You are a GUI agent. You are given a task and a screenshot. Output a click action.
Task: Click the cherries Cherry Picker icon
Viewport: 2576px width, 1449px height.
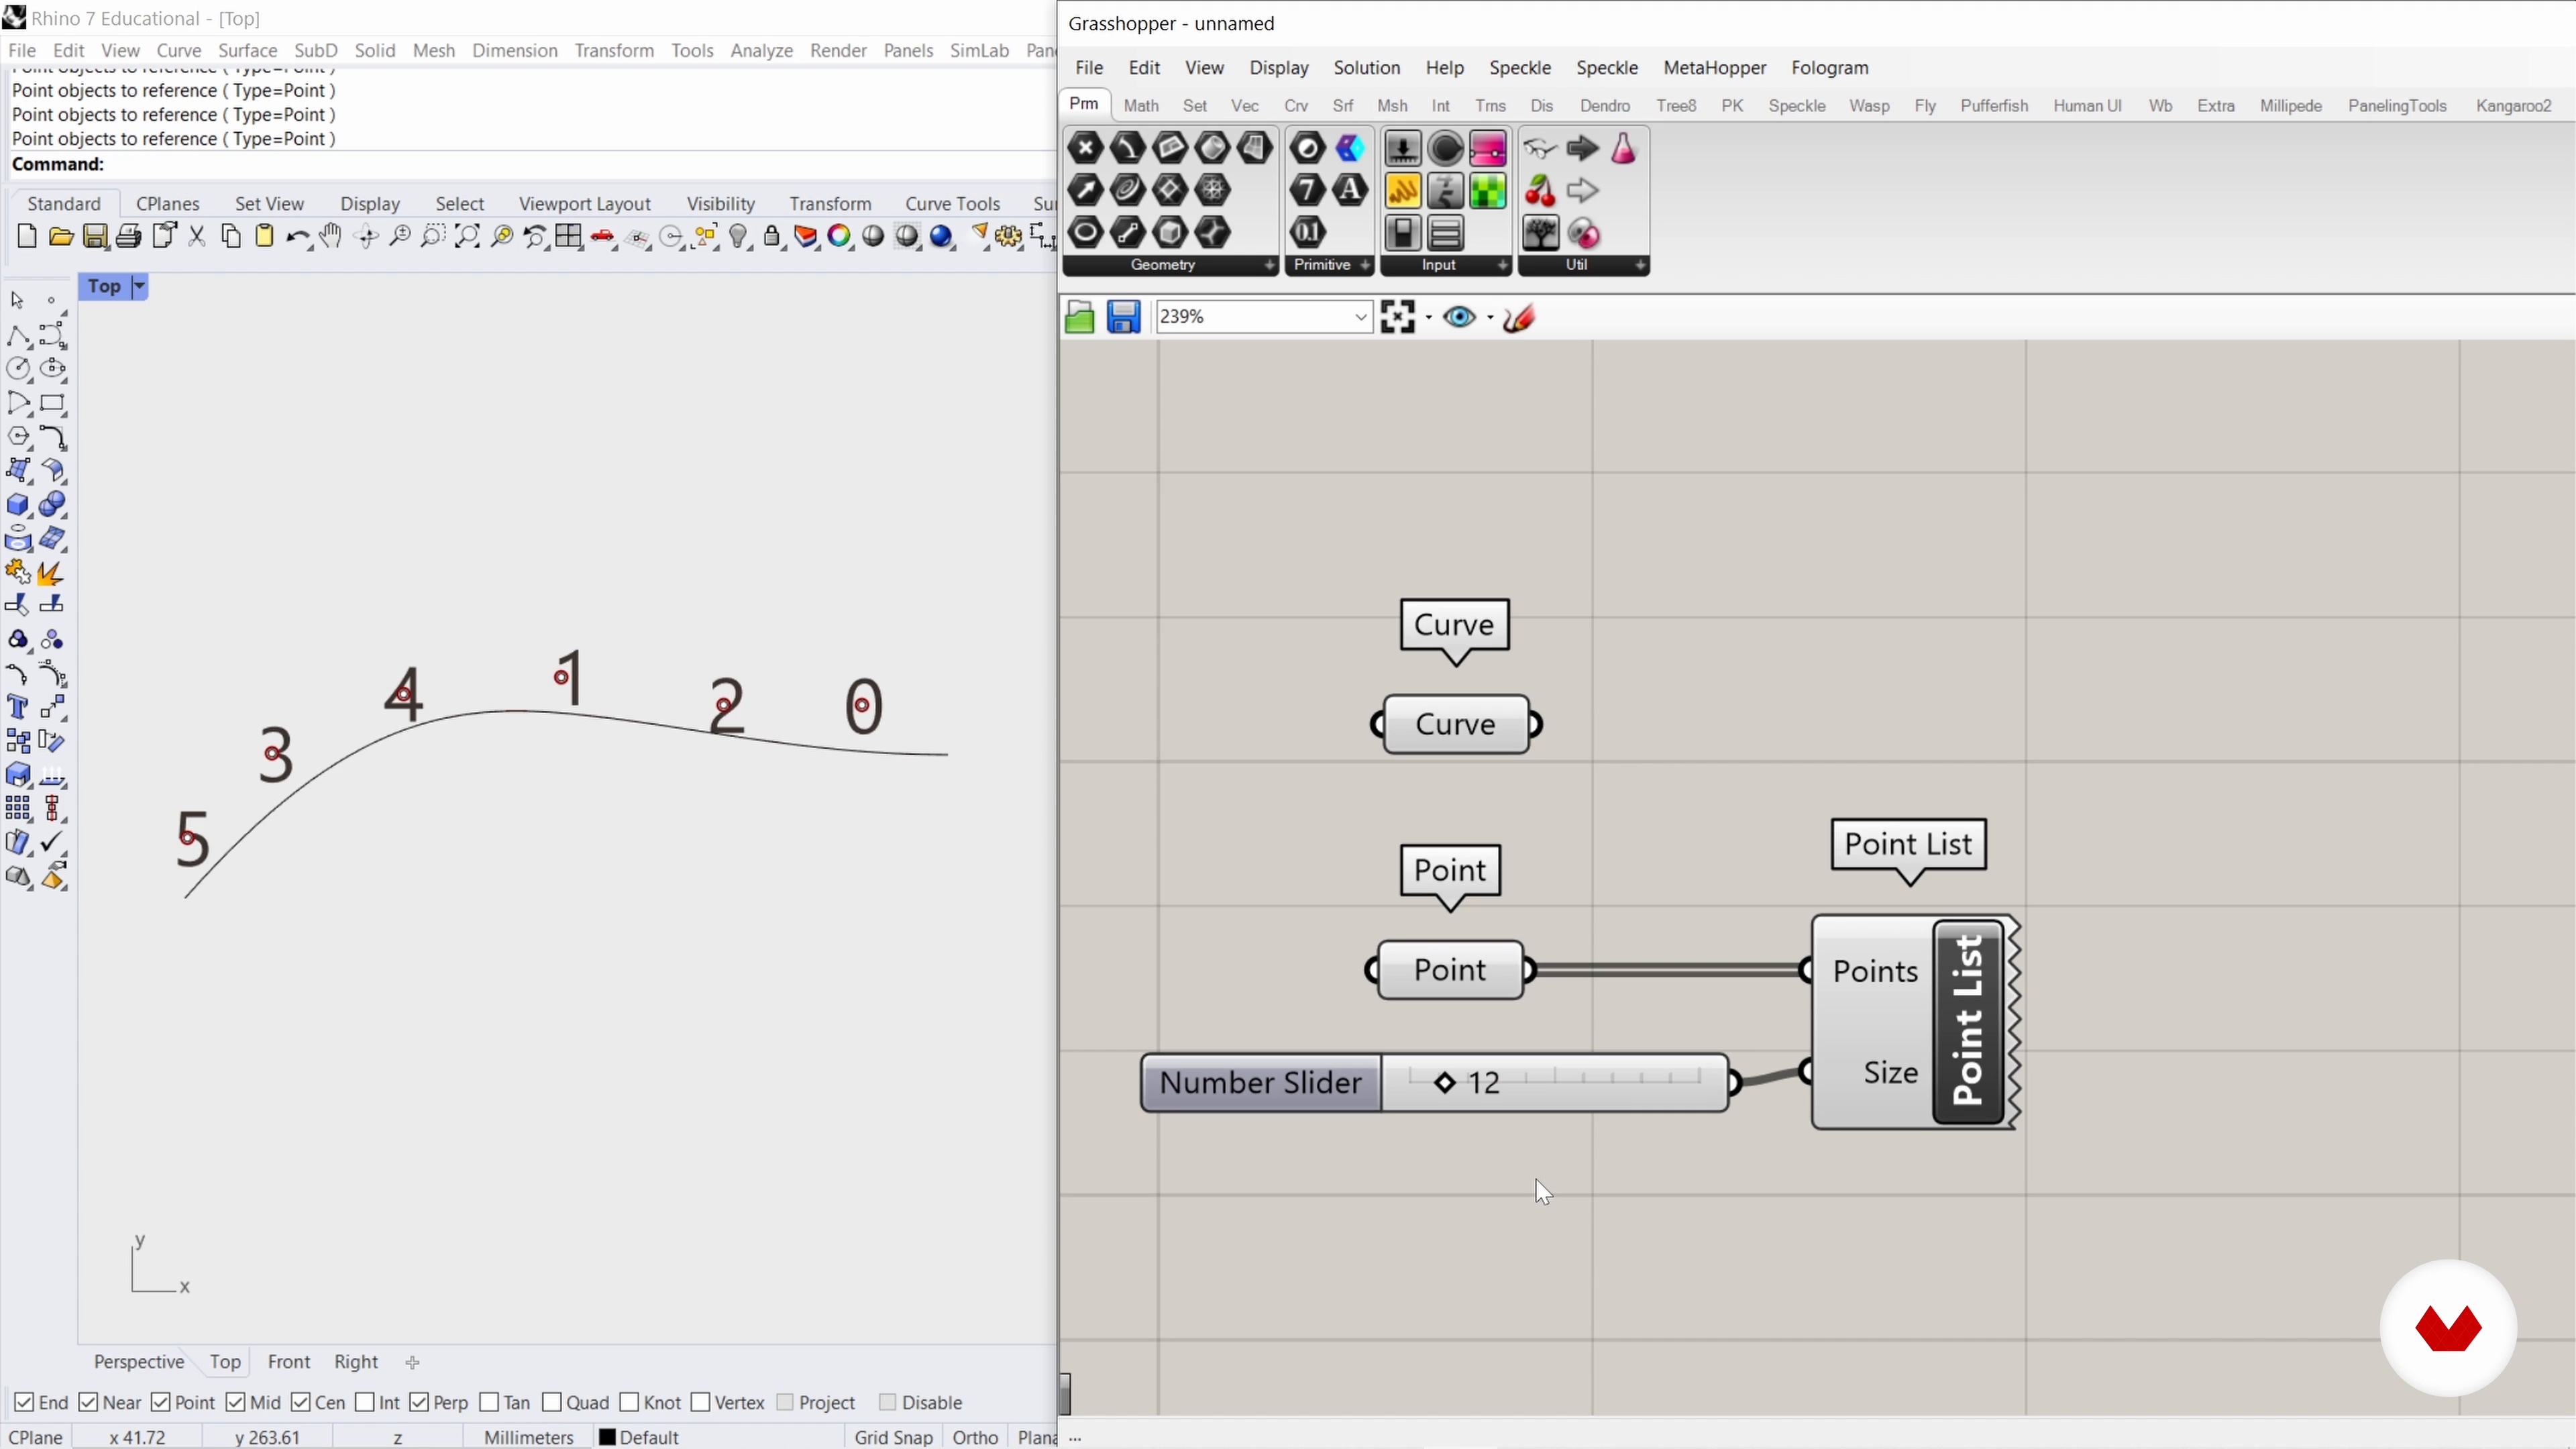click(x=1540, y=190)
